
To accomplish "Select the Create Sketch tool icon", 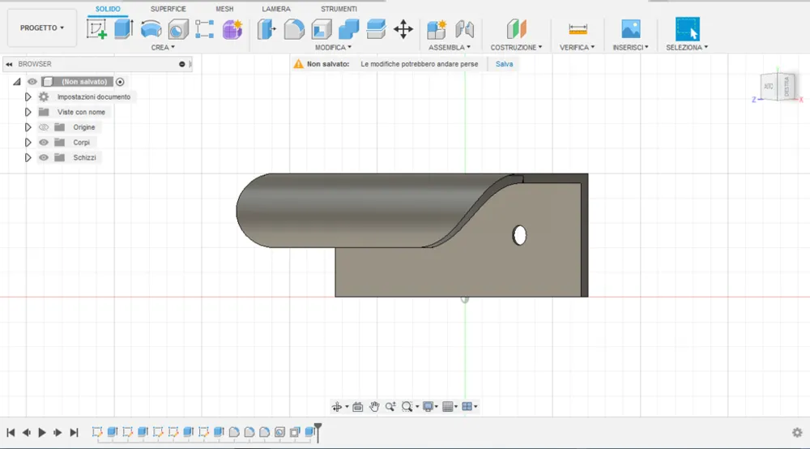I will pos(96,29).
